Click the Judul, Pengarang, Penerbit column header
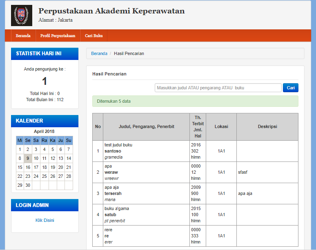Screen dimensions: 316x250 146,126
